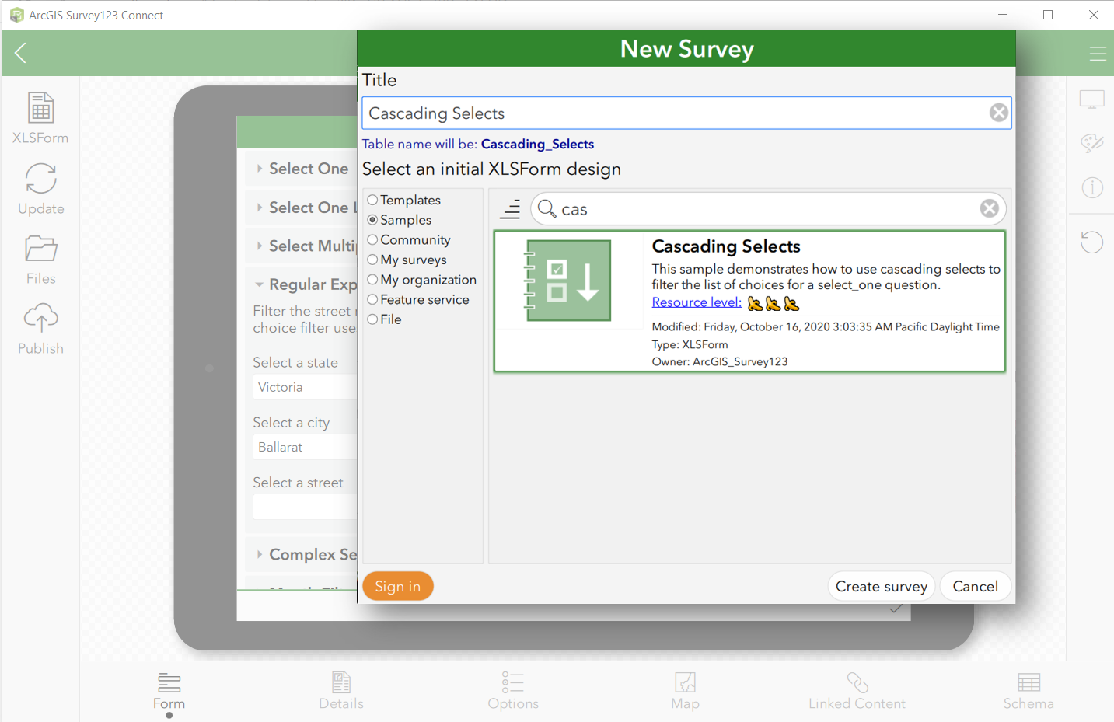The width and height of the screenshot is (1114, 722).
Task: Go back using the left arrow
Action: pyautogui.click(x=21, y=53)
